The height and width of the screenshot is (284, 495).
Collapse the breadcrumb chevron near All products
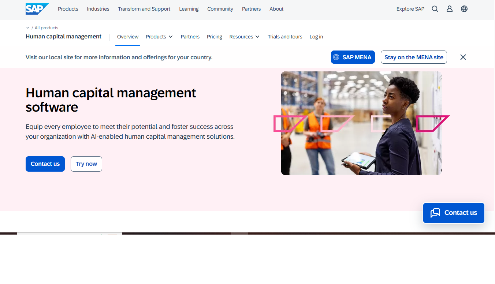pos(28,27)
